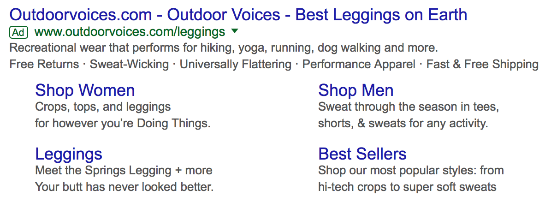
Task: Click the Performance Apparel callout
Action: (359, 65)
